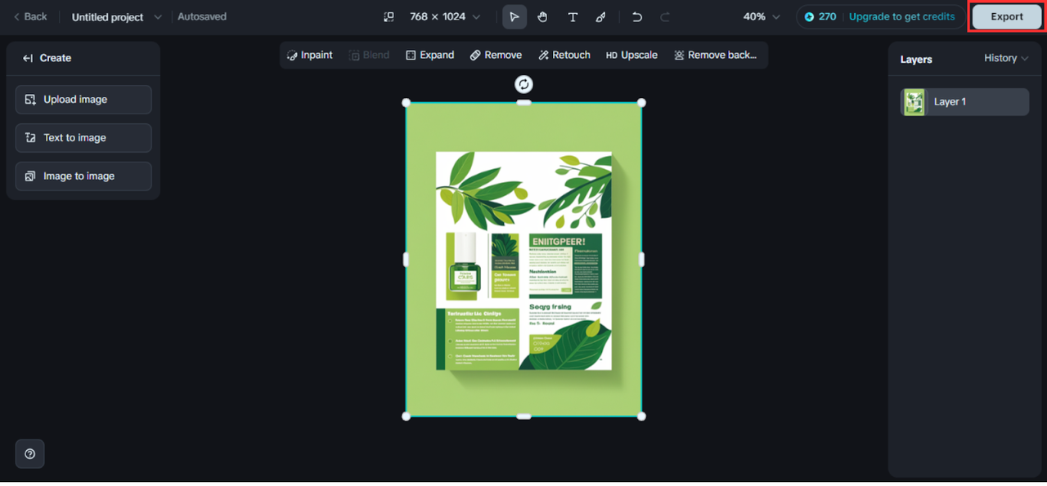Click the Undo arrow
This screenshot has width=1047, height=486.
pos(637,16)
